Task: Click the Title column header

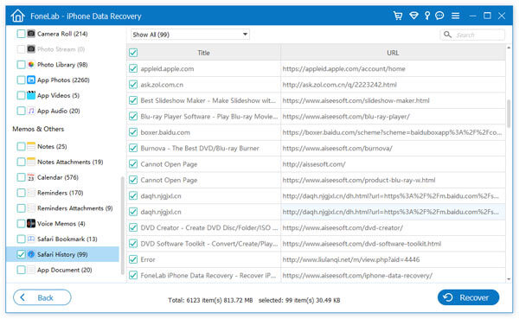Action: (203, 53)
